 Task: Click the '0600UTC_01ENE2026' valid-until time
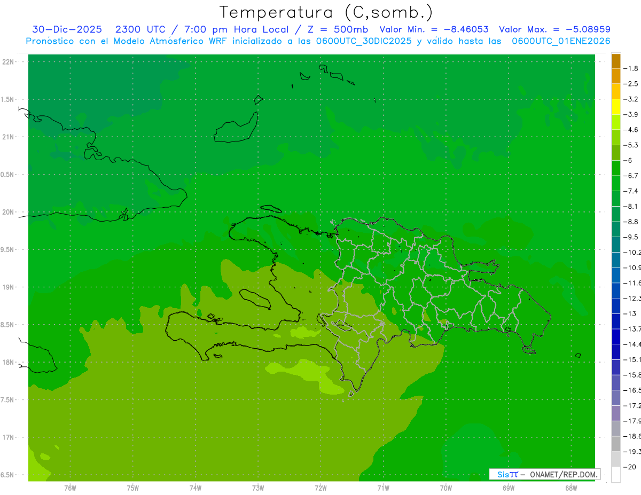[x=561, y=41]
